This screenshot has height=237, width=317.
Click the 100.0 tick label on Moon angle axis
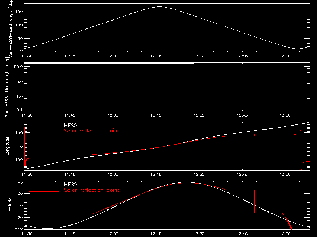[x=17, y=67]
